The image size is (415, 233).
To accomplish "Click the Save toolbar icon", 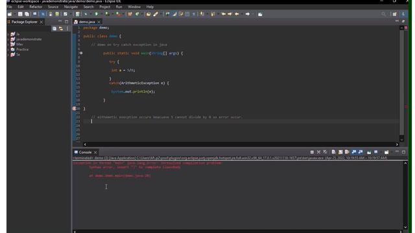I will click(20, 14).
